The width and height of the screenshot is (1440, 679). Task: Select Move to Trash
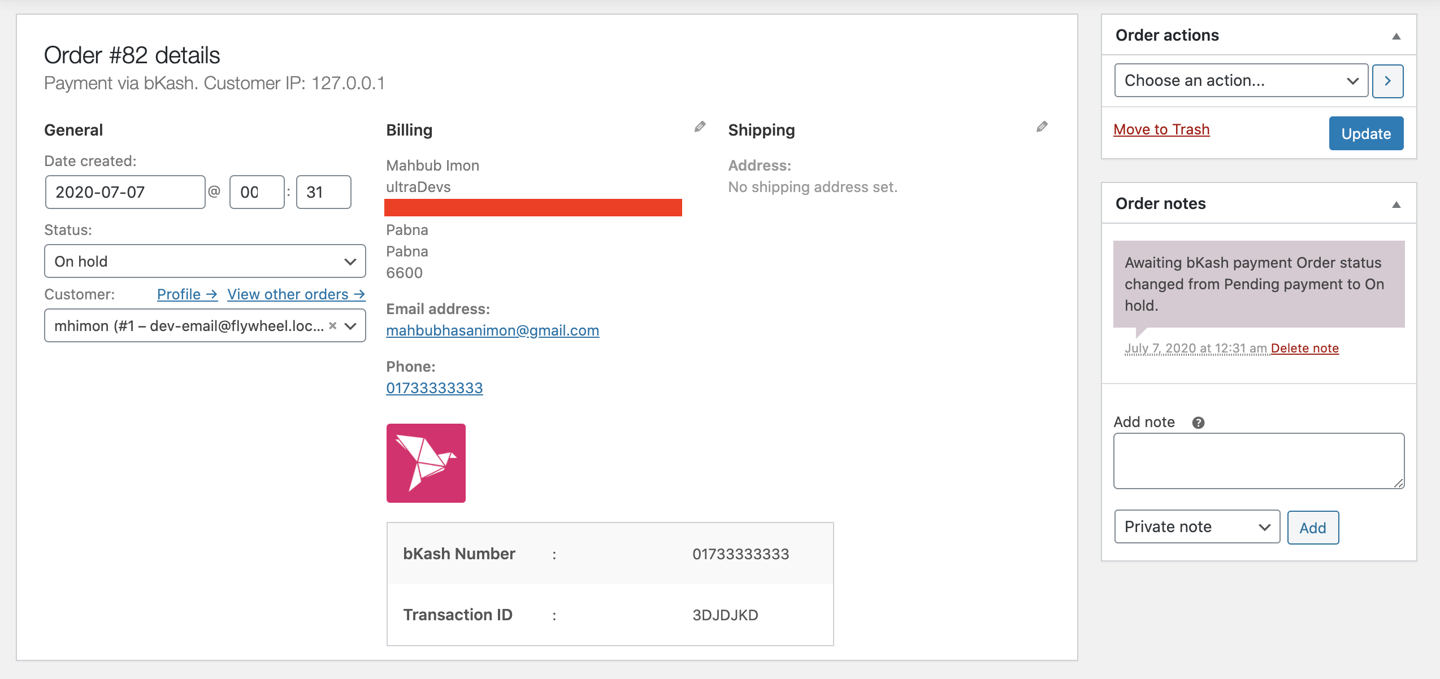click(1161, 129)
